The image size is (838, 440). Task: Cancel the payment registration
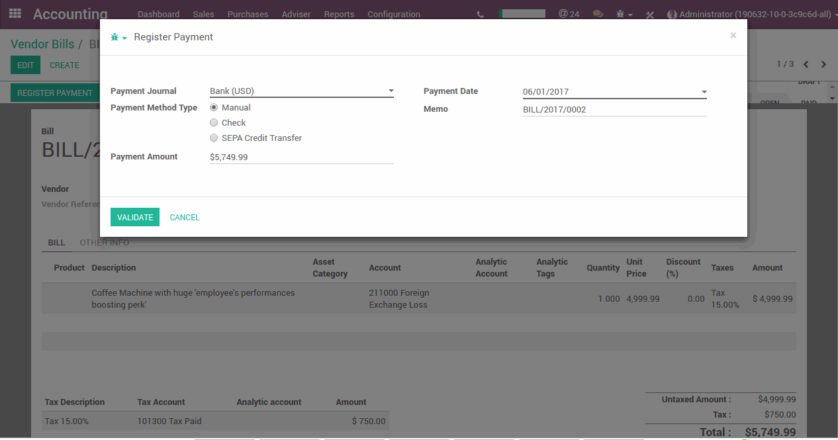(x=185, y=217)
